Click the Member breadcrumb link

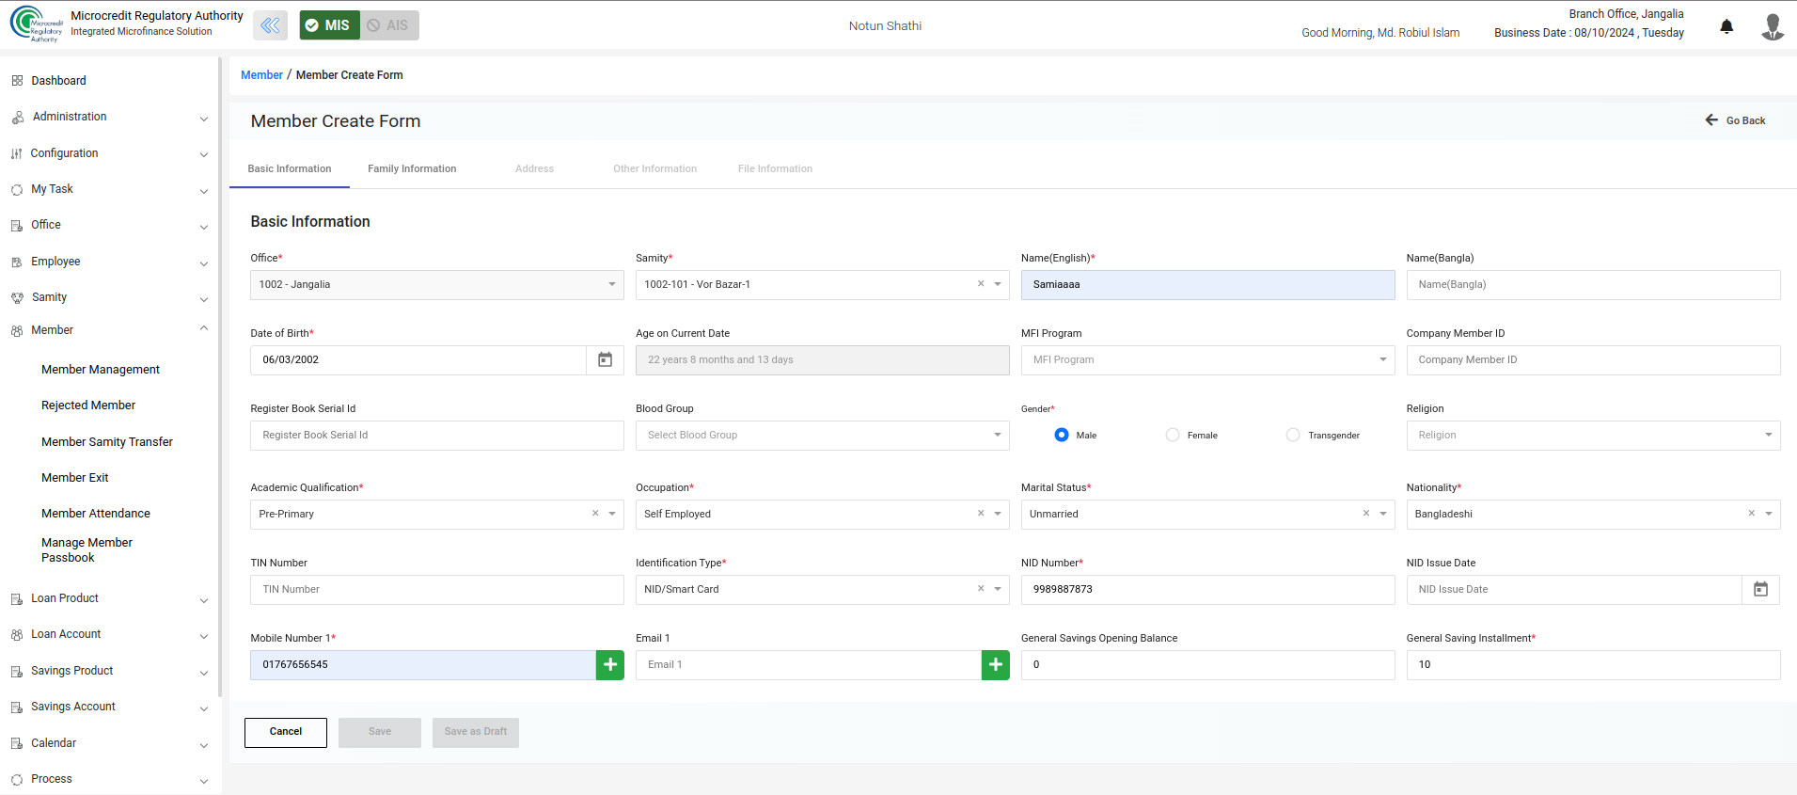coord(261,75)
